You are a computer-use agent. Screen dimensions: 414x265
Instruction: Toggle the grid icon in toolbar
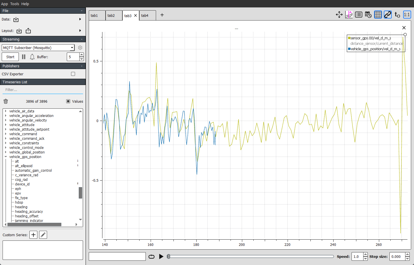click(378, 15)
